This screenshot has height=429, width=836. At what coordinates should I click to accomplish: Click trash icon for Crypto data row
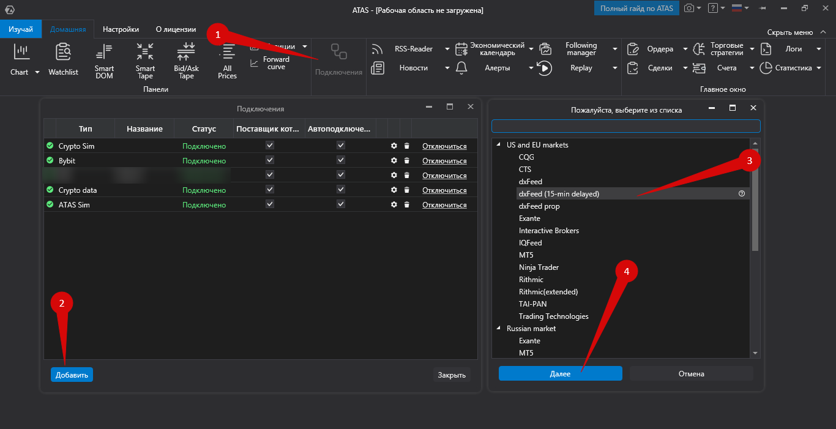coord(406,190)
